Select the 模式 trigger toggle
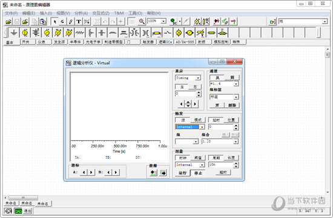Image resolution: width=333 pixels, height=218 pixels. tap(198, 120)
